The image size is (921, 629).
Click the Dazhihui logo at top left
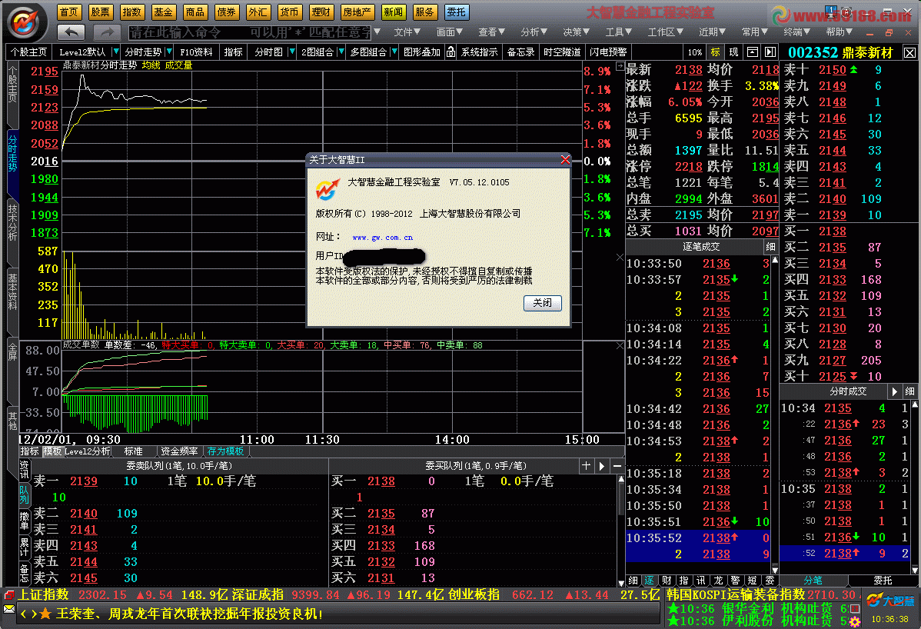pyautogui.click(x=24, y=22)
